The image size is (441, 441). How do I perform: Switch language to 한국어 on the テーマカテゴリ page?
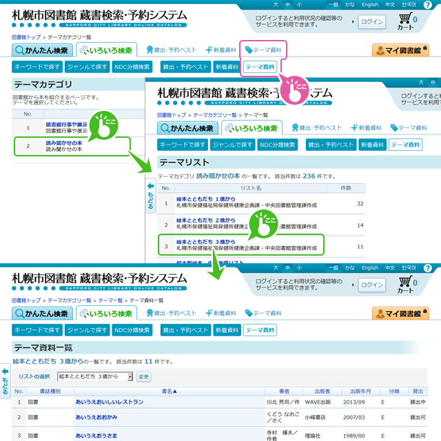point(409,5)
